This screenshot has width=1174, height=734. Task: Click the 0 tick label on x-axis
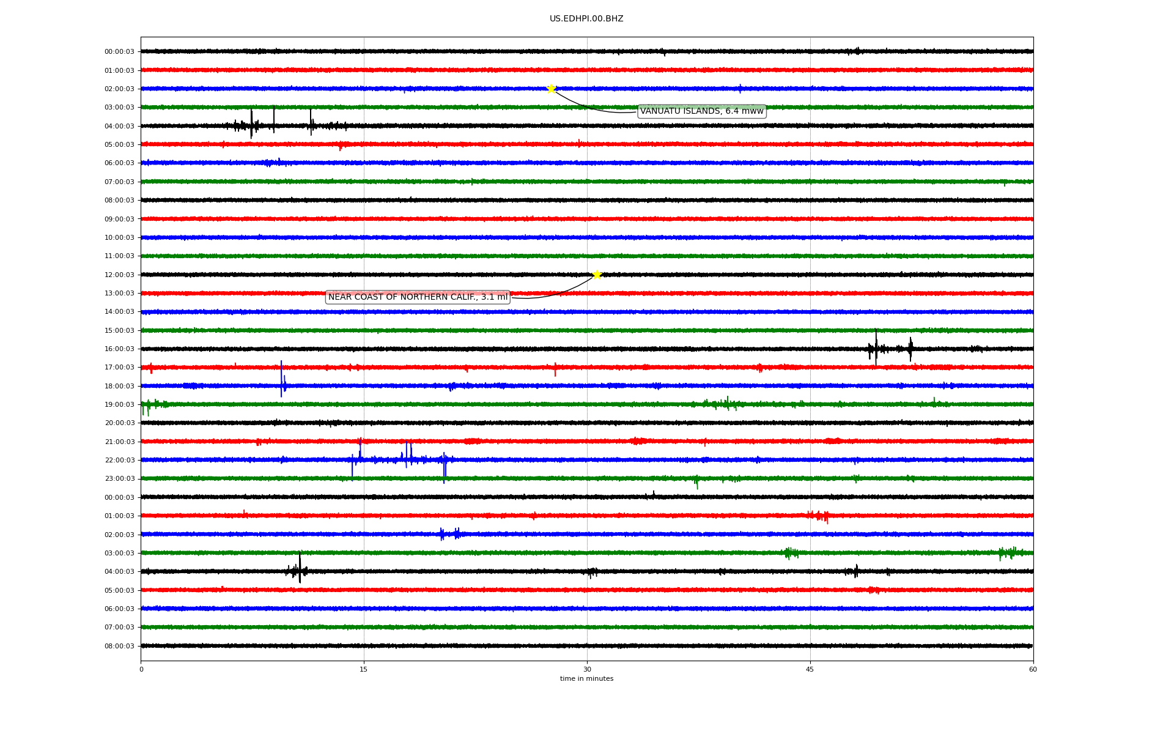[x=141, y=669]
